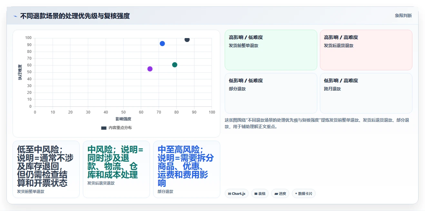The height and width of the screenshot is (211, 425).
Task: Select the 低影响 / 高难度 quadrant card
Action: [x=366, y=93]
